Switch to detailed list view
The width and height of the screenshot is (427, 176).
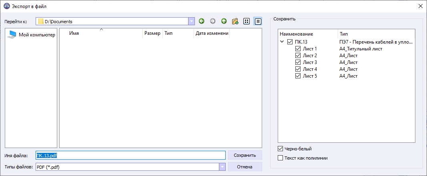coord(258,21)
